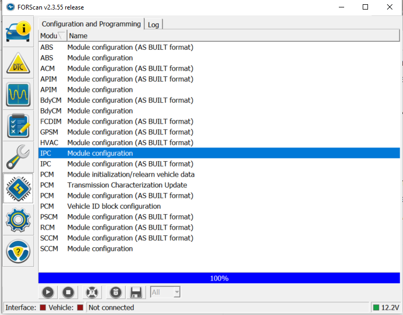Open the 'All' filter dropdown
Viewport: 403px width, 315px height.
pyautogui.click(x=165, y=292)
